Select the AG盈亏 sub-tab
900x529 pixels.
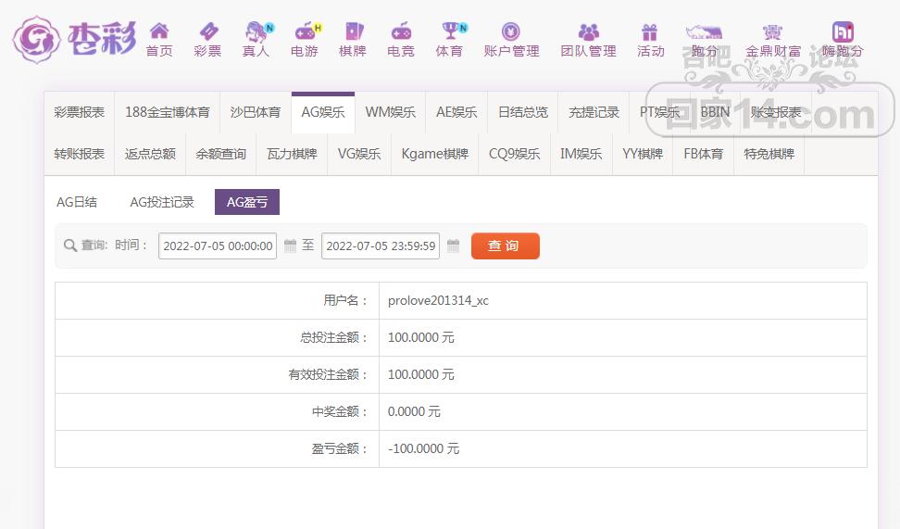point(247,202)
